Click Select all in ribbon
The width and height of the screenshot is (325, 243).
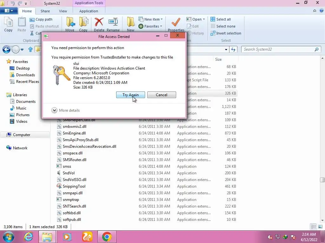(x=221, y=19)
